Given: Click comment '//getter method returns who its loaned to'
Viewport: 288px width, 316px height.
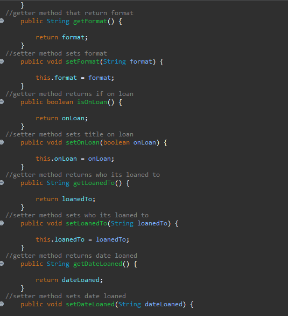Looking at the screenshot, I should (83, 175).
